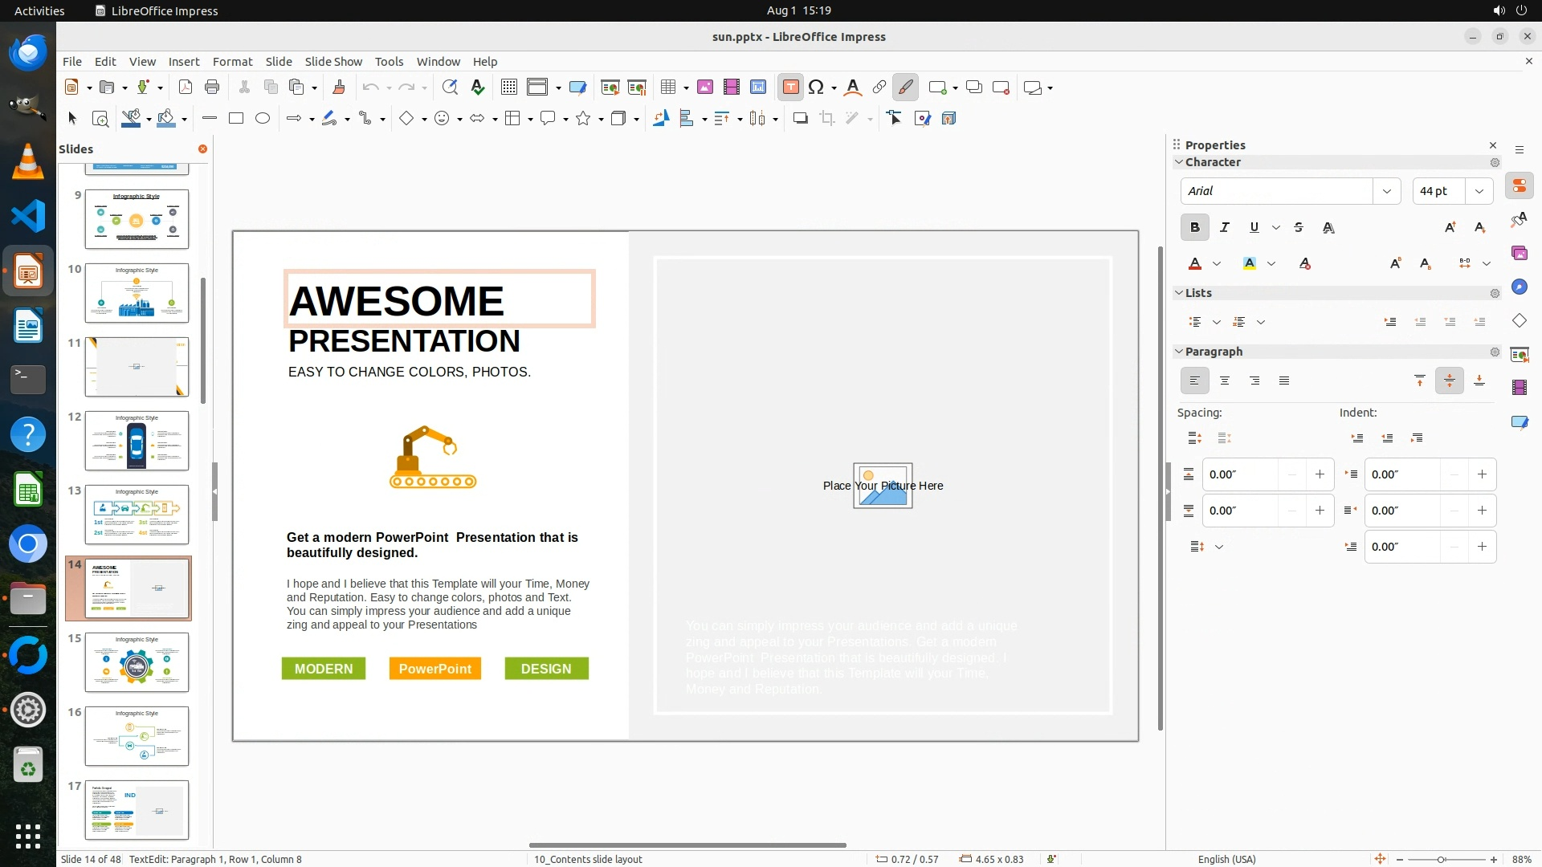The width and height of the screenshot is (1542, 867).
Task: Click the Display Grid icon
Action: tap(508, 88)
